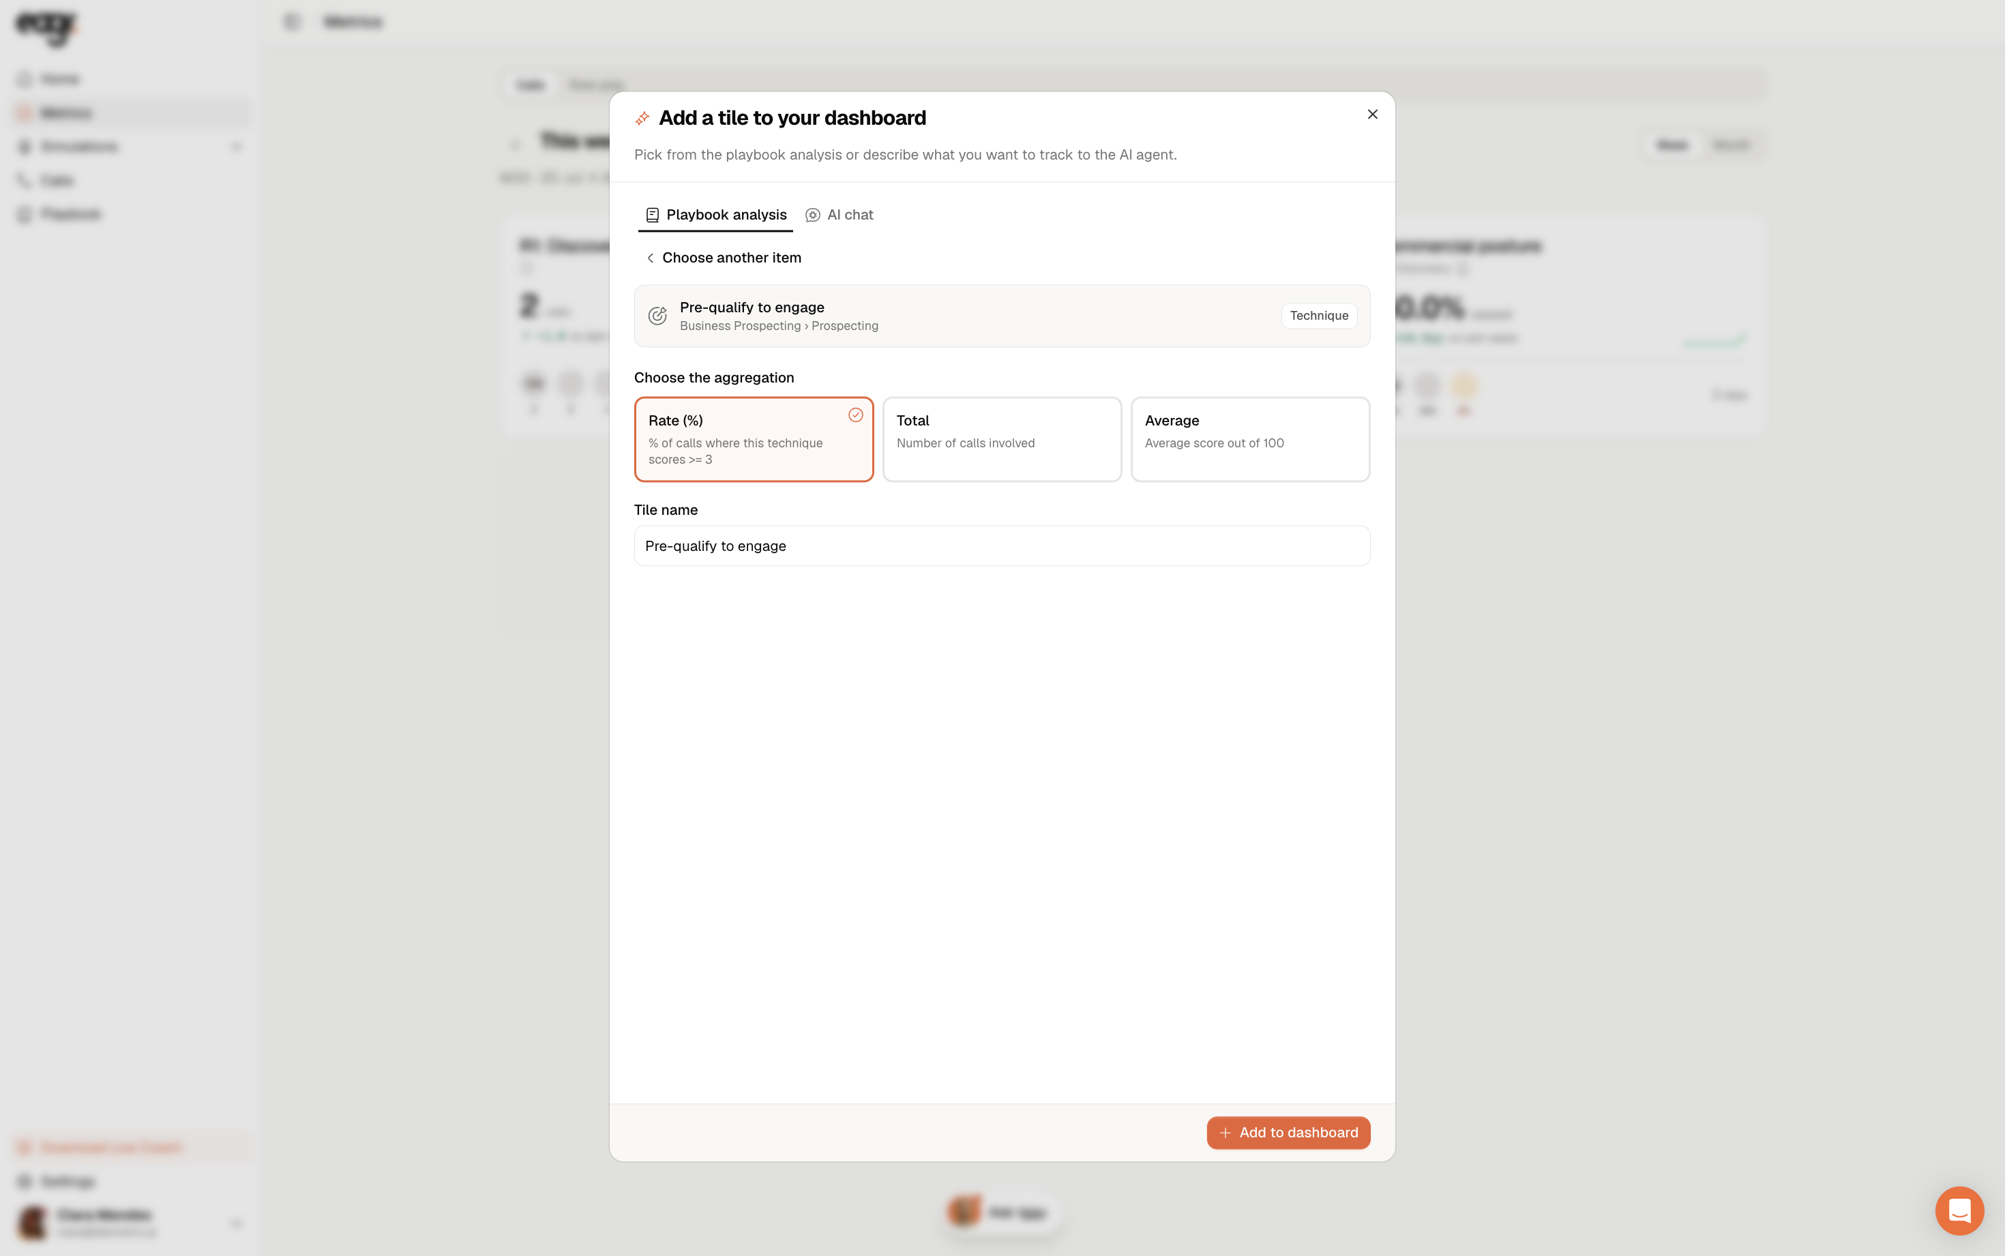This screenshot has width=2005, height=1256.
Task: Click the Pre-qualify to engage item title
Action: pyautogui.click(x=752, y=308)
